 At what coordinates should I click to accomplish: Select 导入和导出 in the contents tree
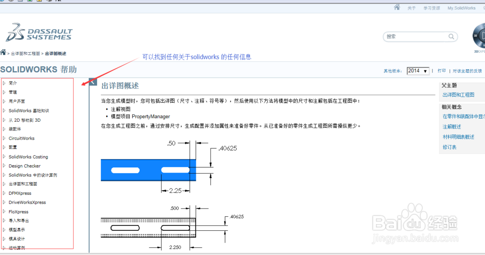click(x=19, y=221)
